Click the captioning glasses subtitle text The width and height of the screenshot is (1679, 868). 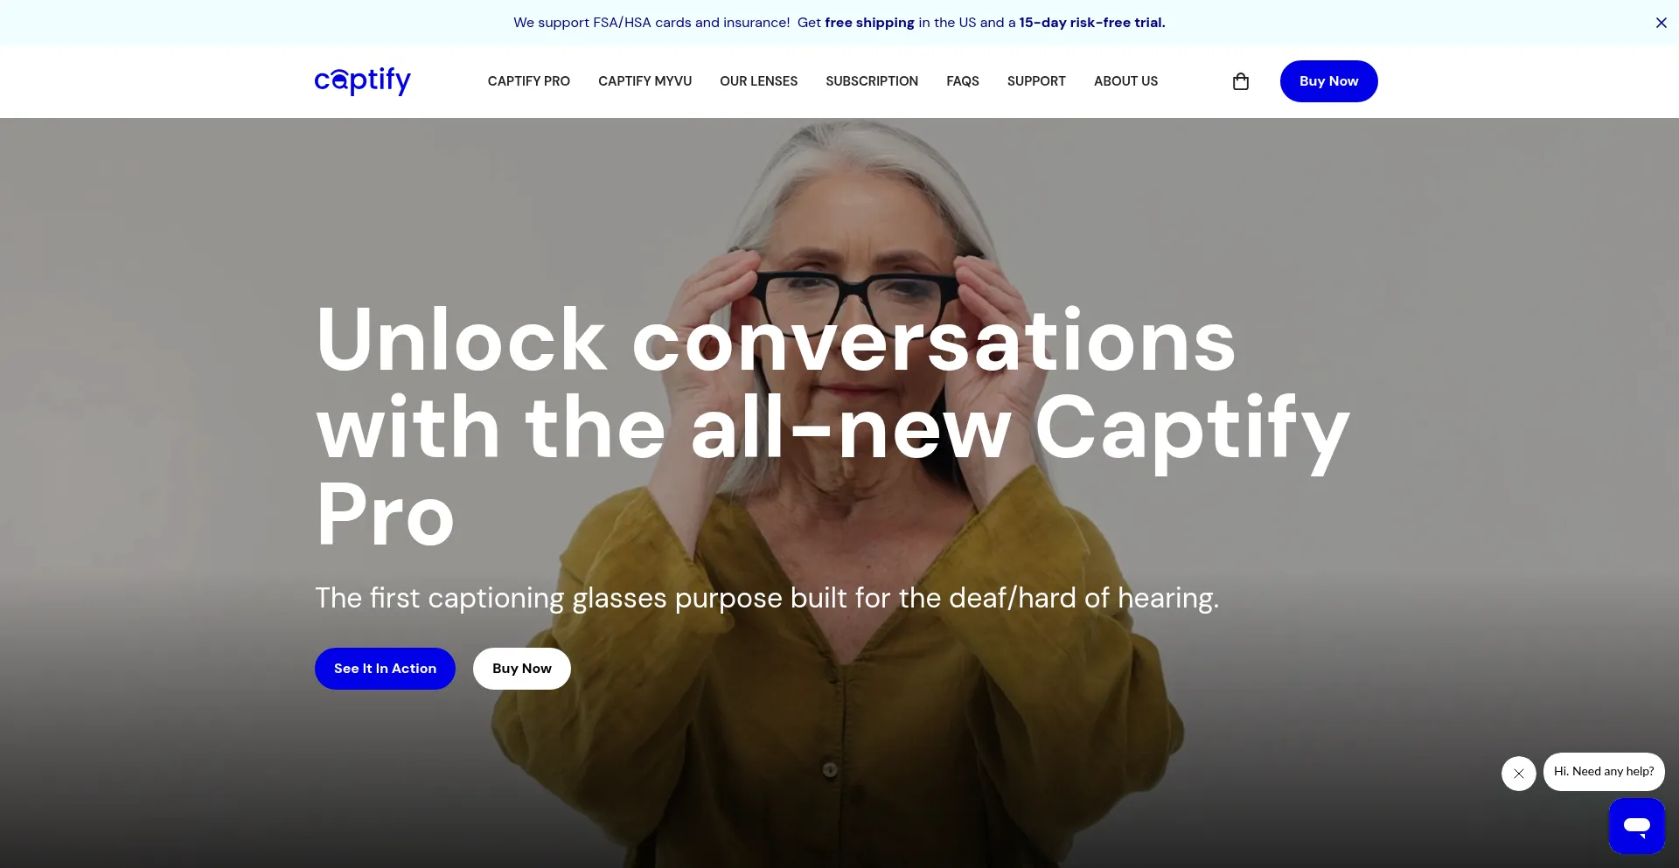[767, 599]
